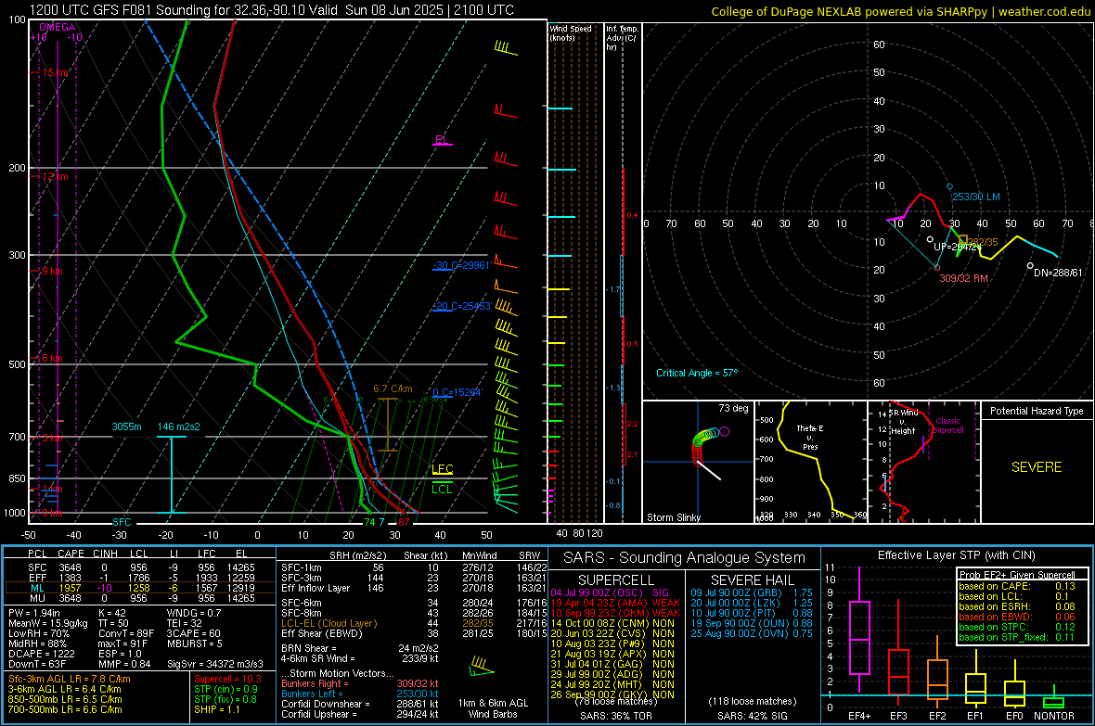Click the UP=294/24 Corfidi vector label
1095x726 pixels.
click(x=958, y=248)
